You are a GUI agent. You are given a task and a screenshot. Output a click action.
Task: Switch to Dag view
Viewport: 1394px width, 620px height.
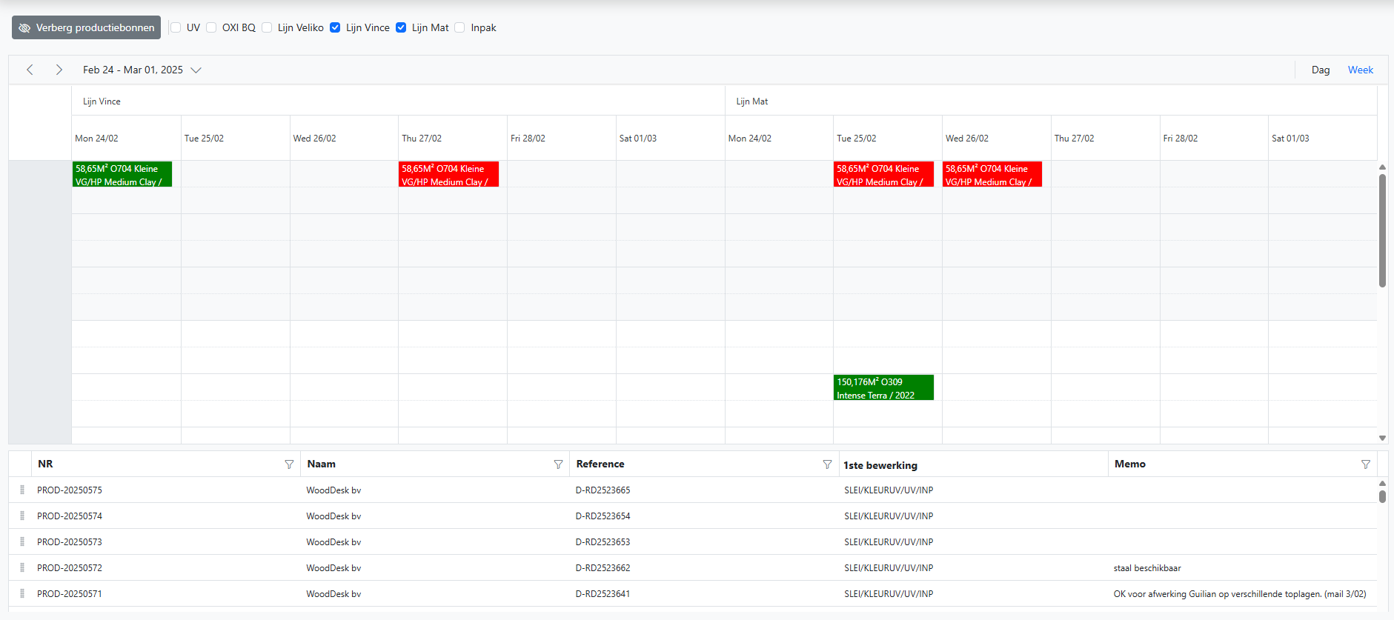point(1320,70)
